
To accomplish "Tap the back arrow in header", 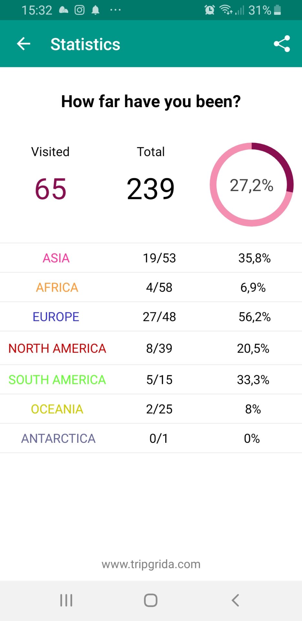I will [x=24, y=44].
